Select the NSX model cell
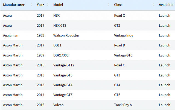This screenshot has height=110, width=175. pos(57,16)
